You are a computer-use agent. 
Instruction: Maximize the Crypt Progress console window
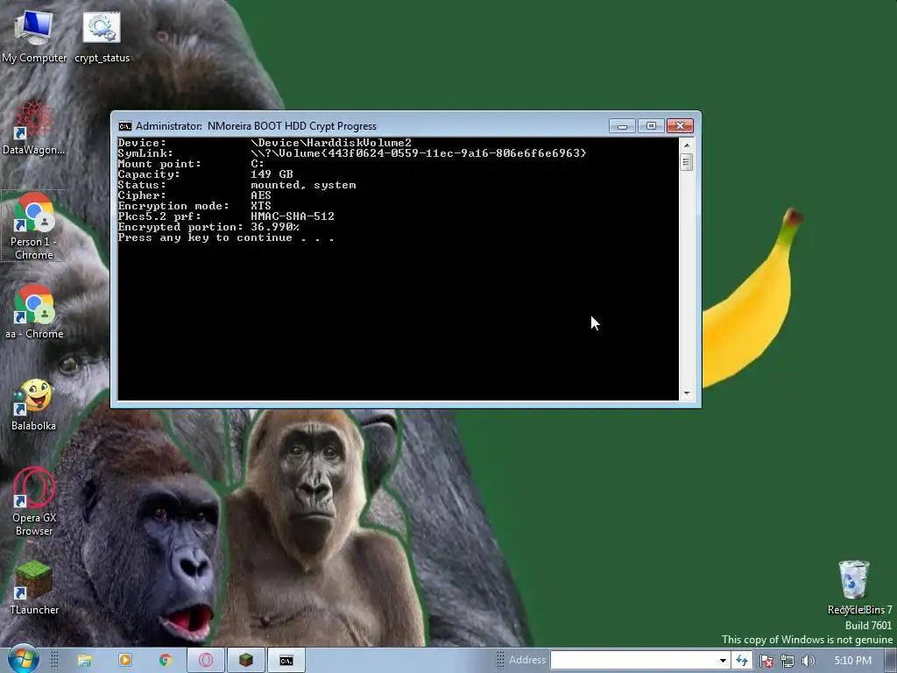point(651,126)
